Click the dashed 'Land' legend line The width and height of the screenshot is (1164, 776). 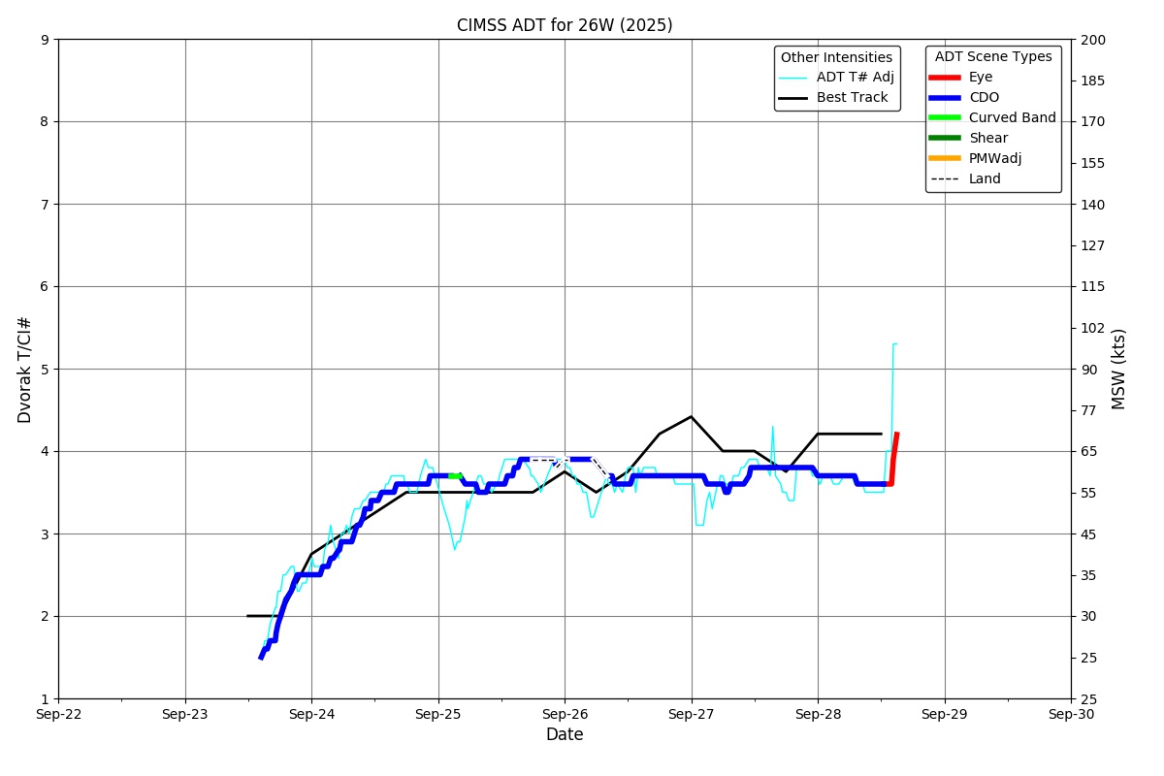click(x=945, y=178)
